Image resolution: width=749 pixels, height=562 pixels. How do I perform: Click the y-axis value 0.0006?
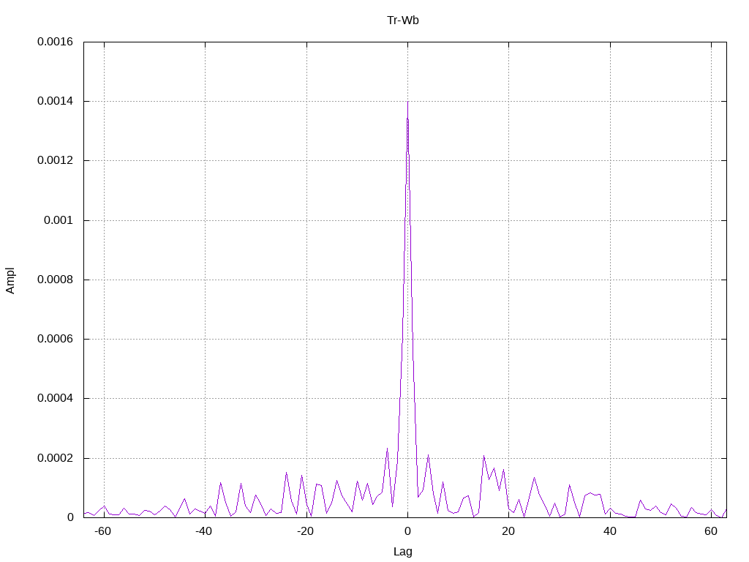pos(56,339)
